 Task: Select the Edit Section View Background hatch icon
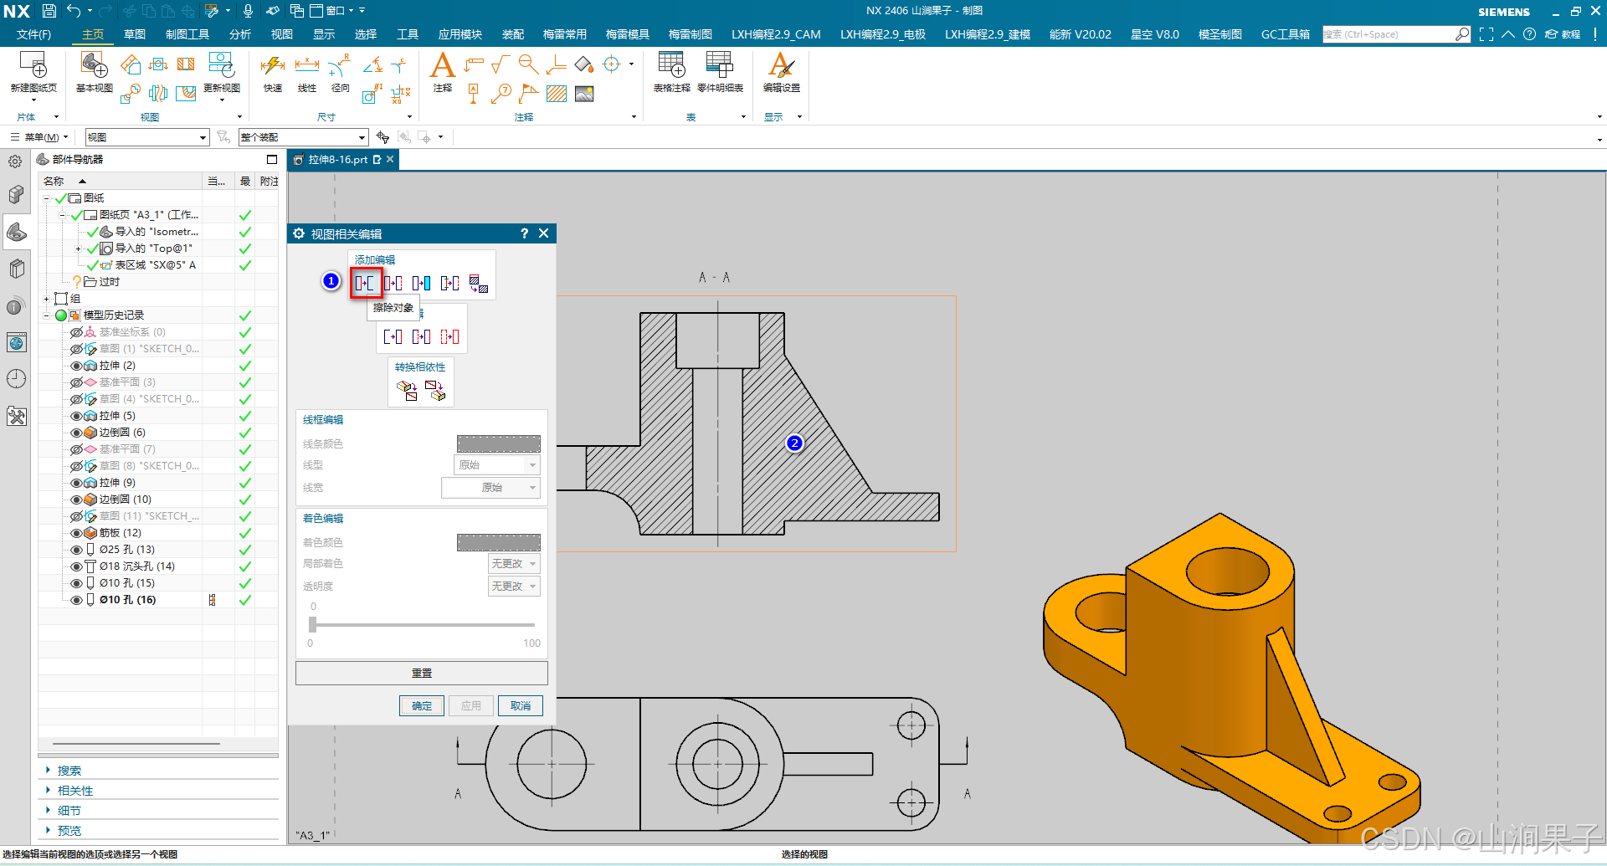click(x=479, y=284)
